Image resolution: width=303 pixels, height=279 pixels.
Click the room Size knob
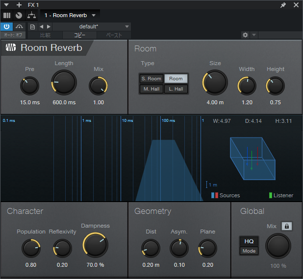pyautogui.click(x=215, y=83)
